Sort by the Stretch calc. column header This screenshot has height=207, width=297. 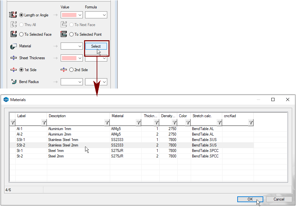(x=206, y=116)
